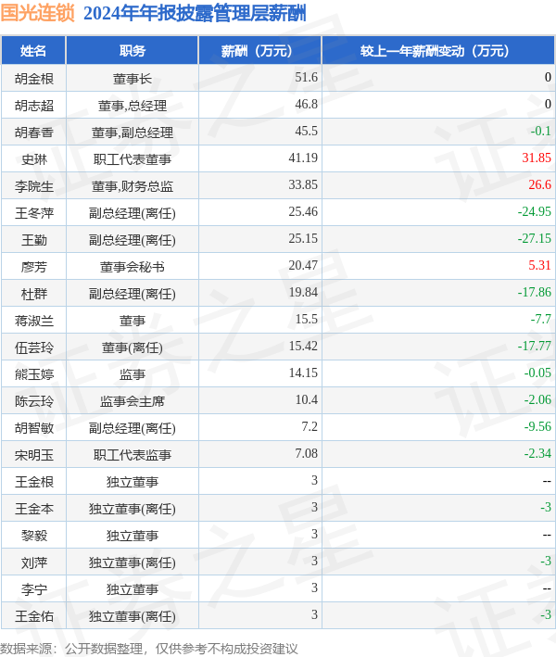Click the name 胡智敏

(x=34, y=428)
